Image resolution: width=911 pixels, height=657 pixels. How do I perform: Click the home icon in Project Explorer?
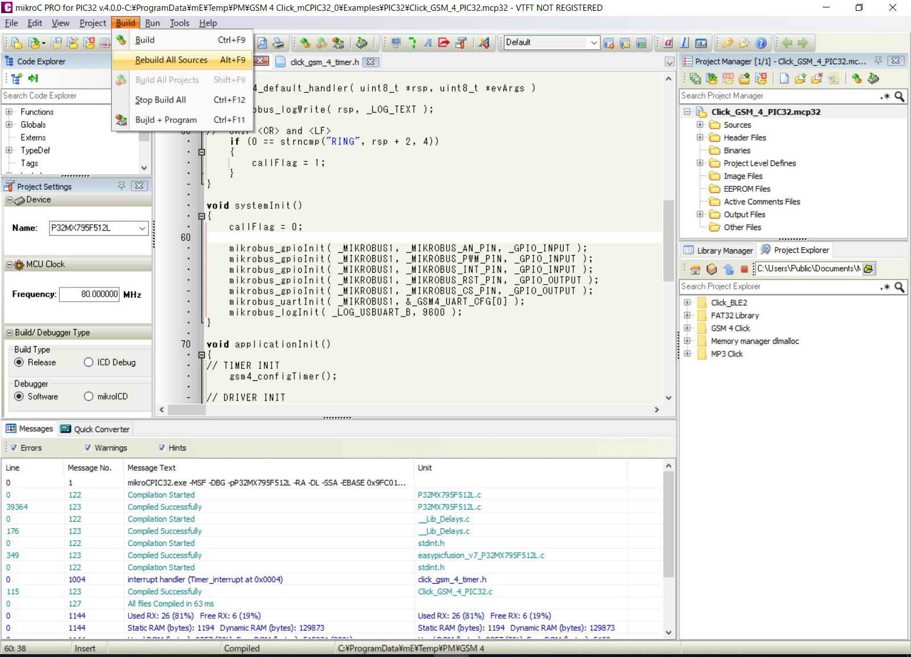pos(695,269)
